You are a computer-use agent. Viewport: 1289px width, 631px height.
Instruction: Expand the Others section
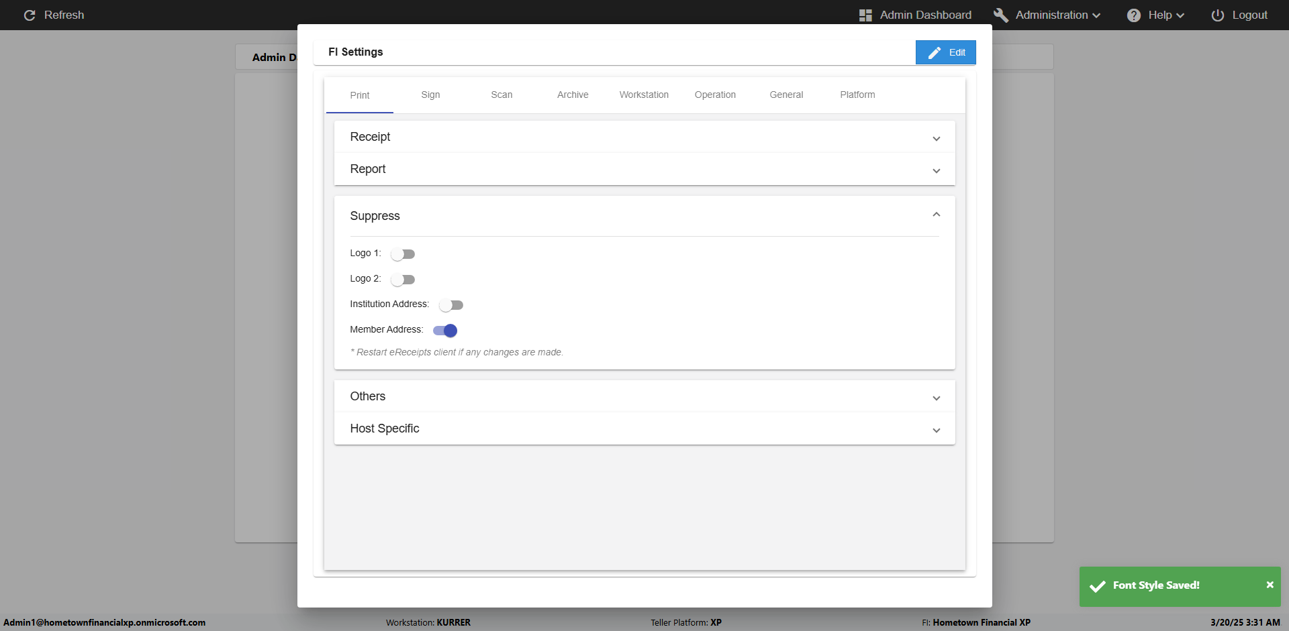pyautogui.click(x=936, y=398)
